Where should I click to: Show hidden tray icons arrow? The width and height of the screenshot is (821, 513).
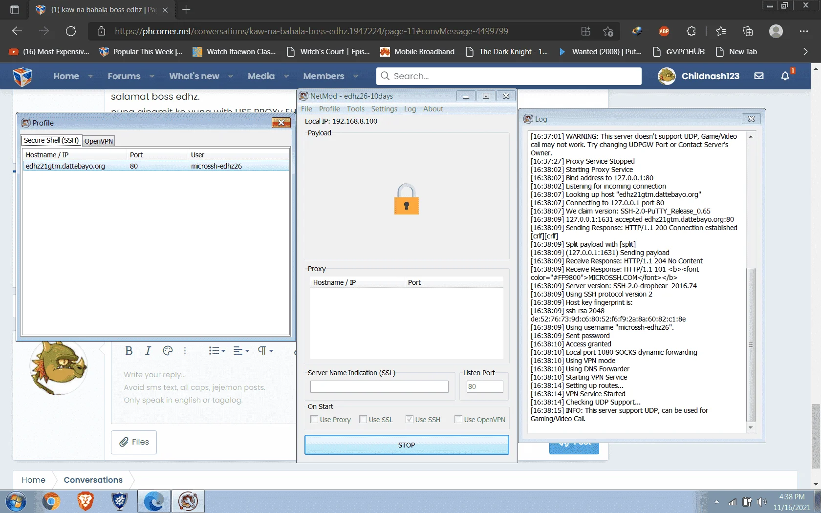pos(716,502)
